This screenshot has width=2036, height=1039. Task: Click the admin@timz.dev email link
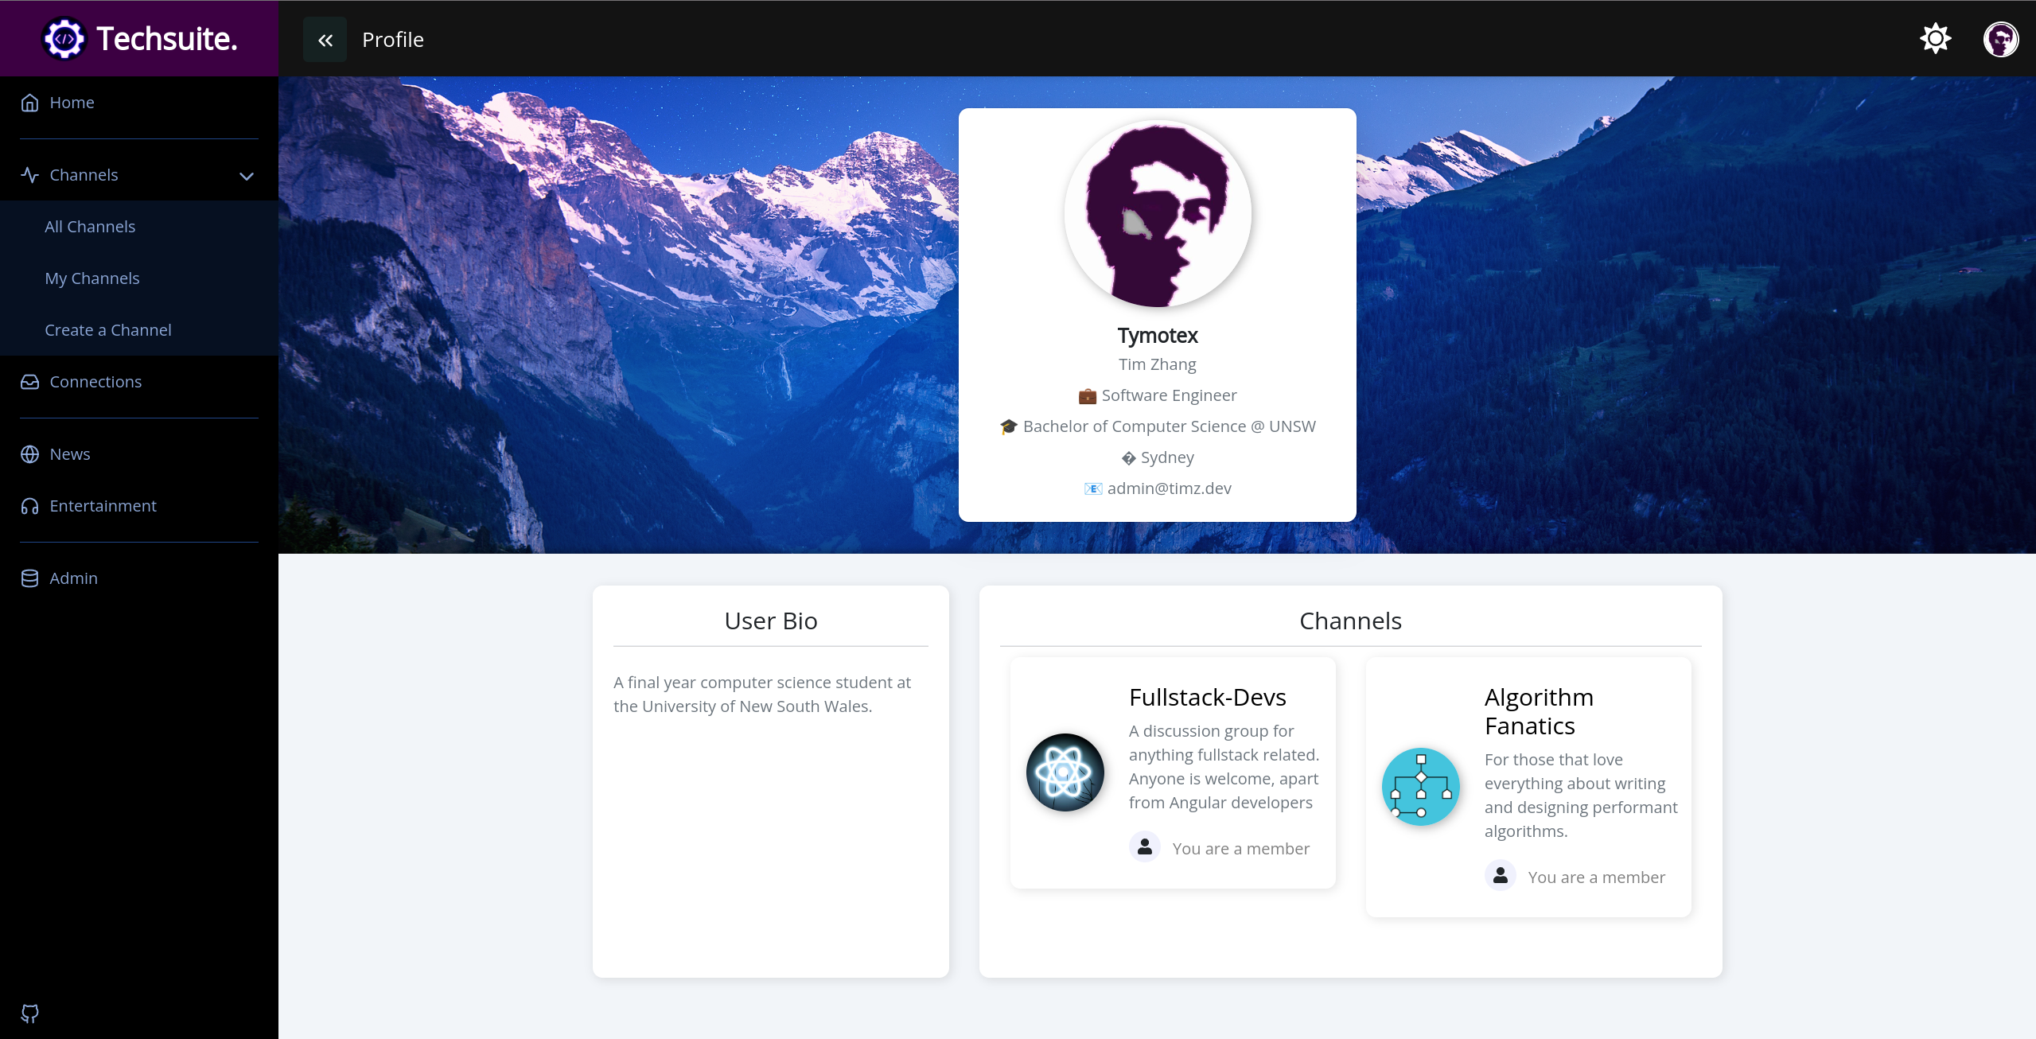point(1168,488)
